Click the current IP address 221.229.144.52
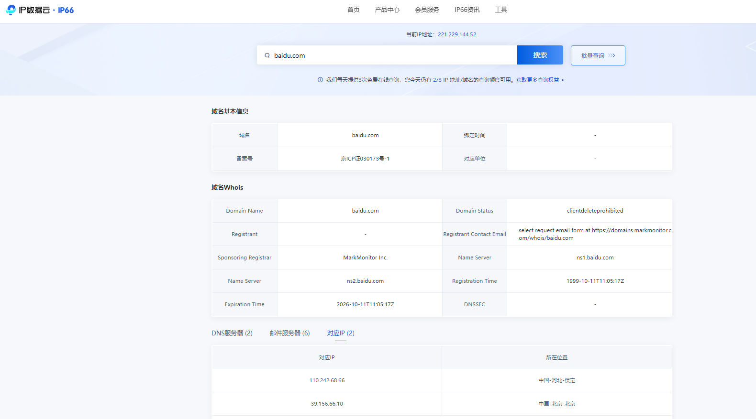Screen dimensions: 756x419 (457, 34)
